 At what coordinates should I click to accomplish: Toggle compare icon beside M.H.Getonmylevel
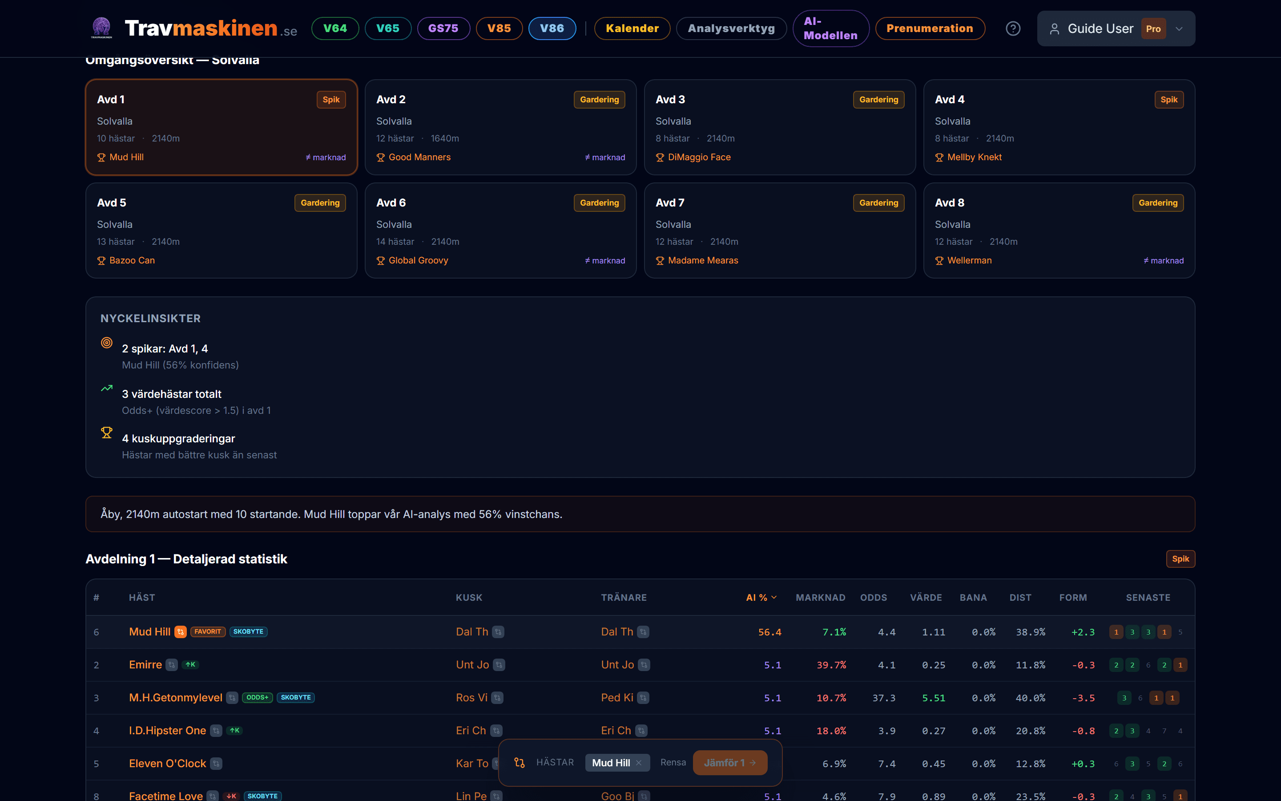tap(232, 698)
